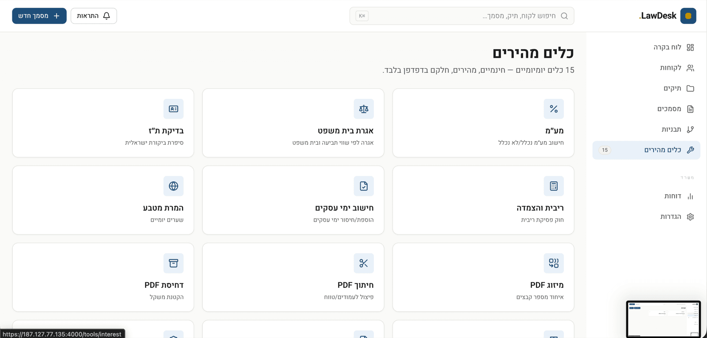Click the plus icon for new document
The image size is (707, 338).
(x=57, y=16)
